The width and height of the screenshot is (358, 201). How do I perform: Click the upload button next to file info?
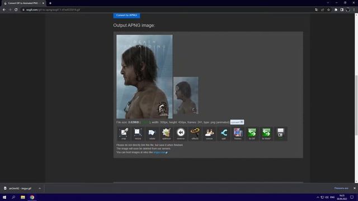(237, 122)
